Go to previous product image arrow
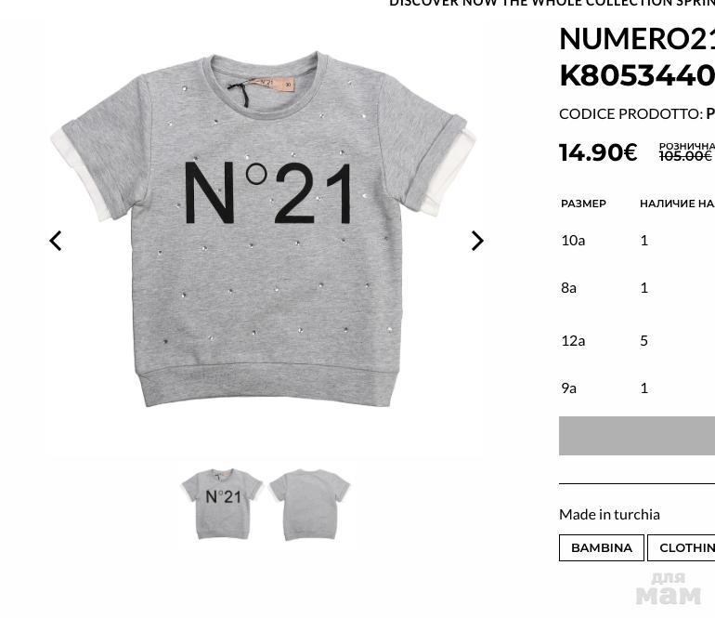This screenshot has height=618, width=715. pos(55,241)
